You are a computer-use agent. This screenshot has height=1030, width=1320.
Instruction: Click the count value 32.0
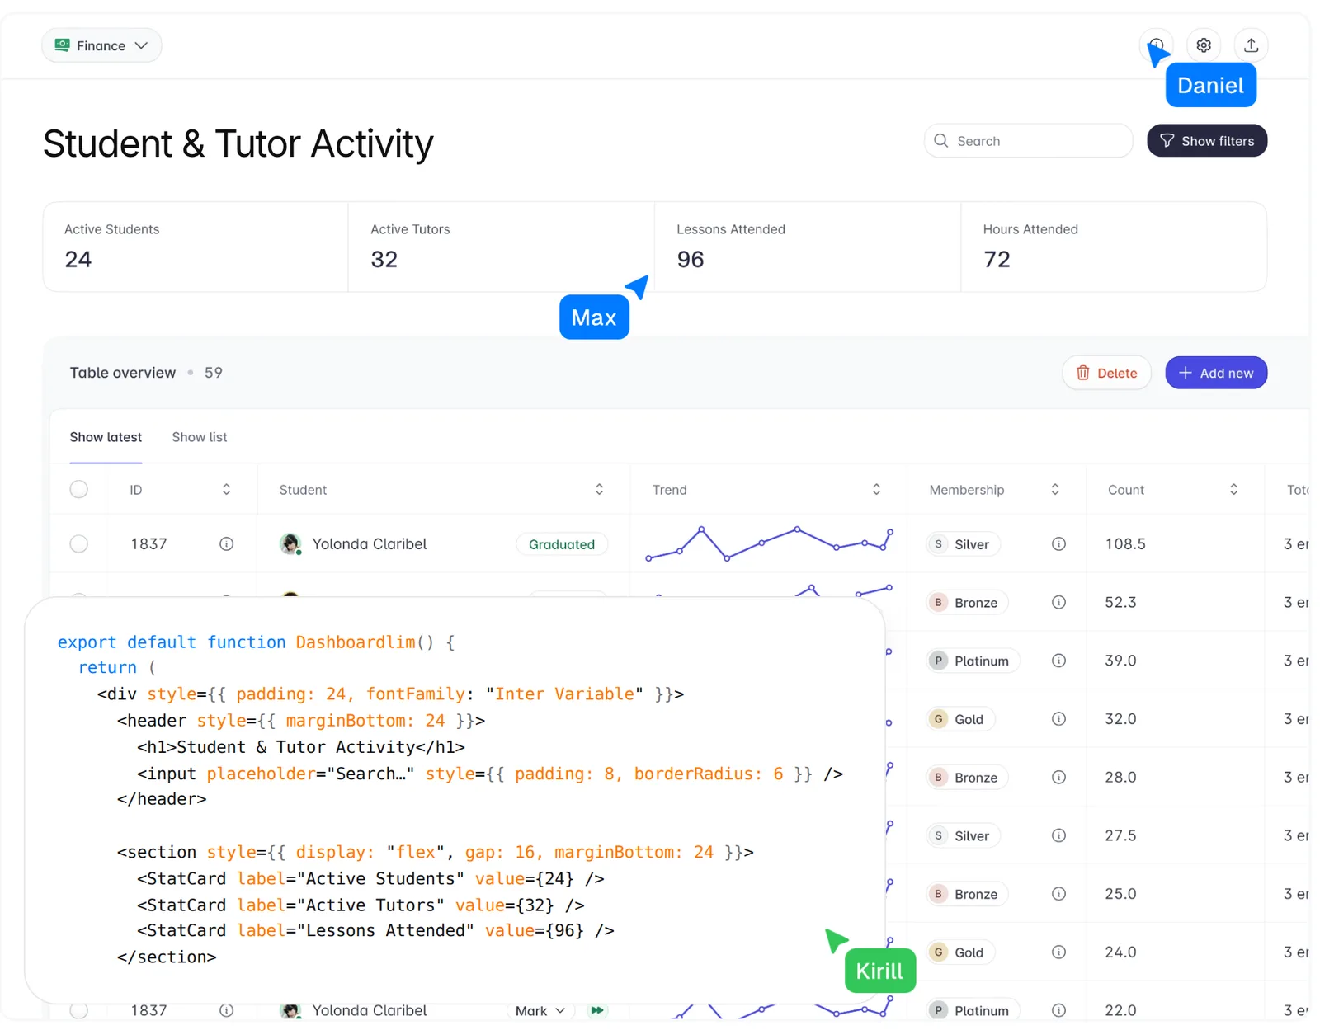tap(1120, 719)
